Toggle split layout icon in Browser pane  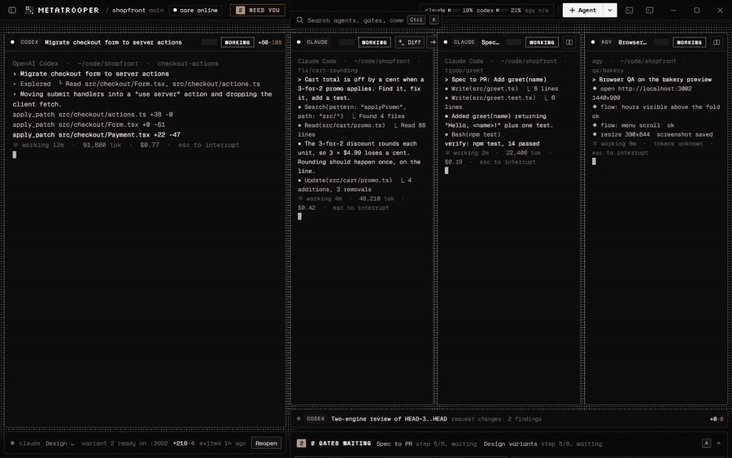click(717, 42)
